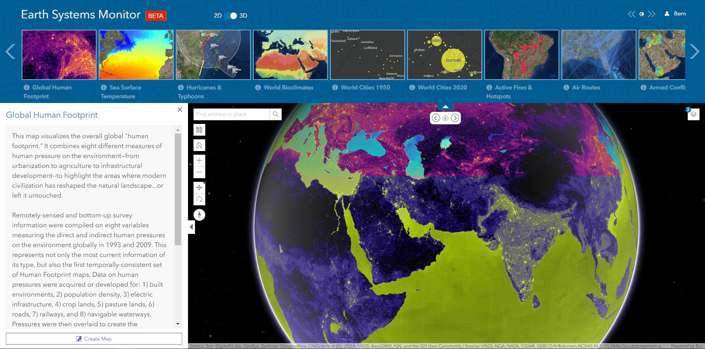Click the Hurricanes & Typhoons caption

click(x=200, y=92)
